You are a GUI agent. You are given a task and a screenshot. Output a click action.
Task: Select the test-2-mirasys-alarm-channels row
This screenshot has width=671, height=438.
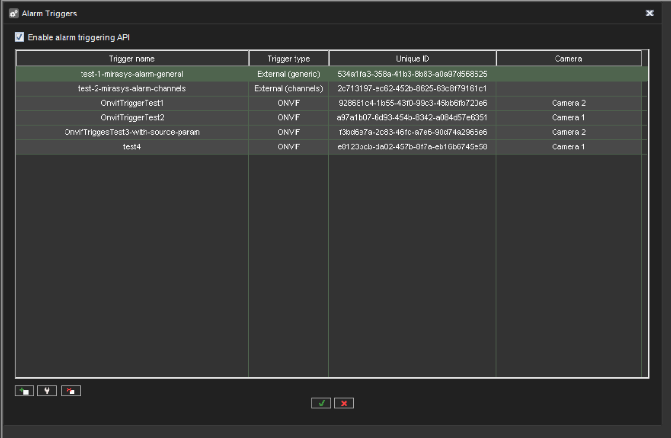(x=132, y=88)
